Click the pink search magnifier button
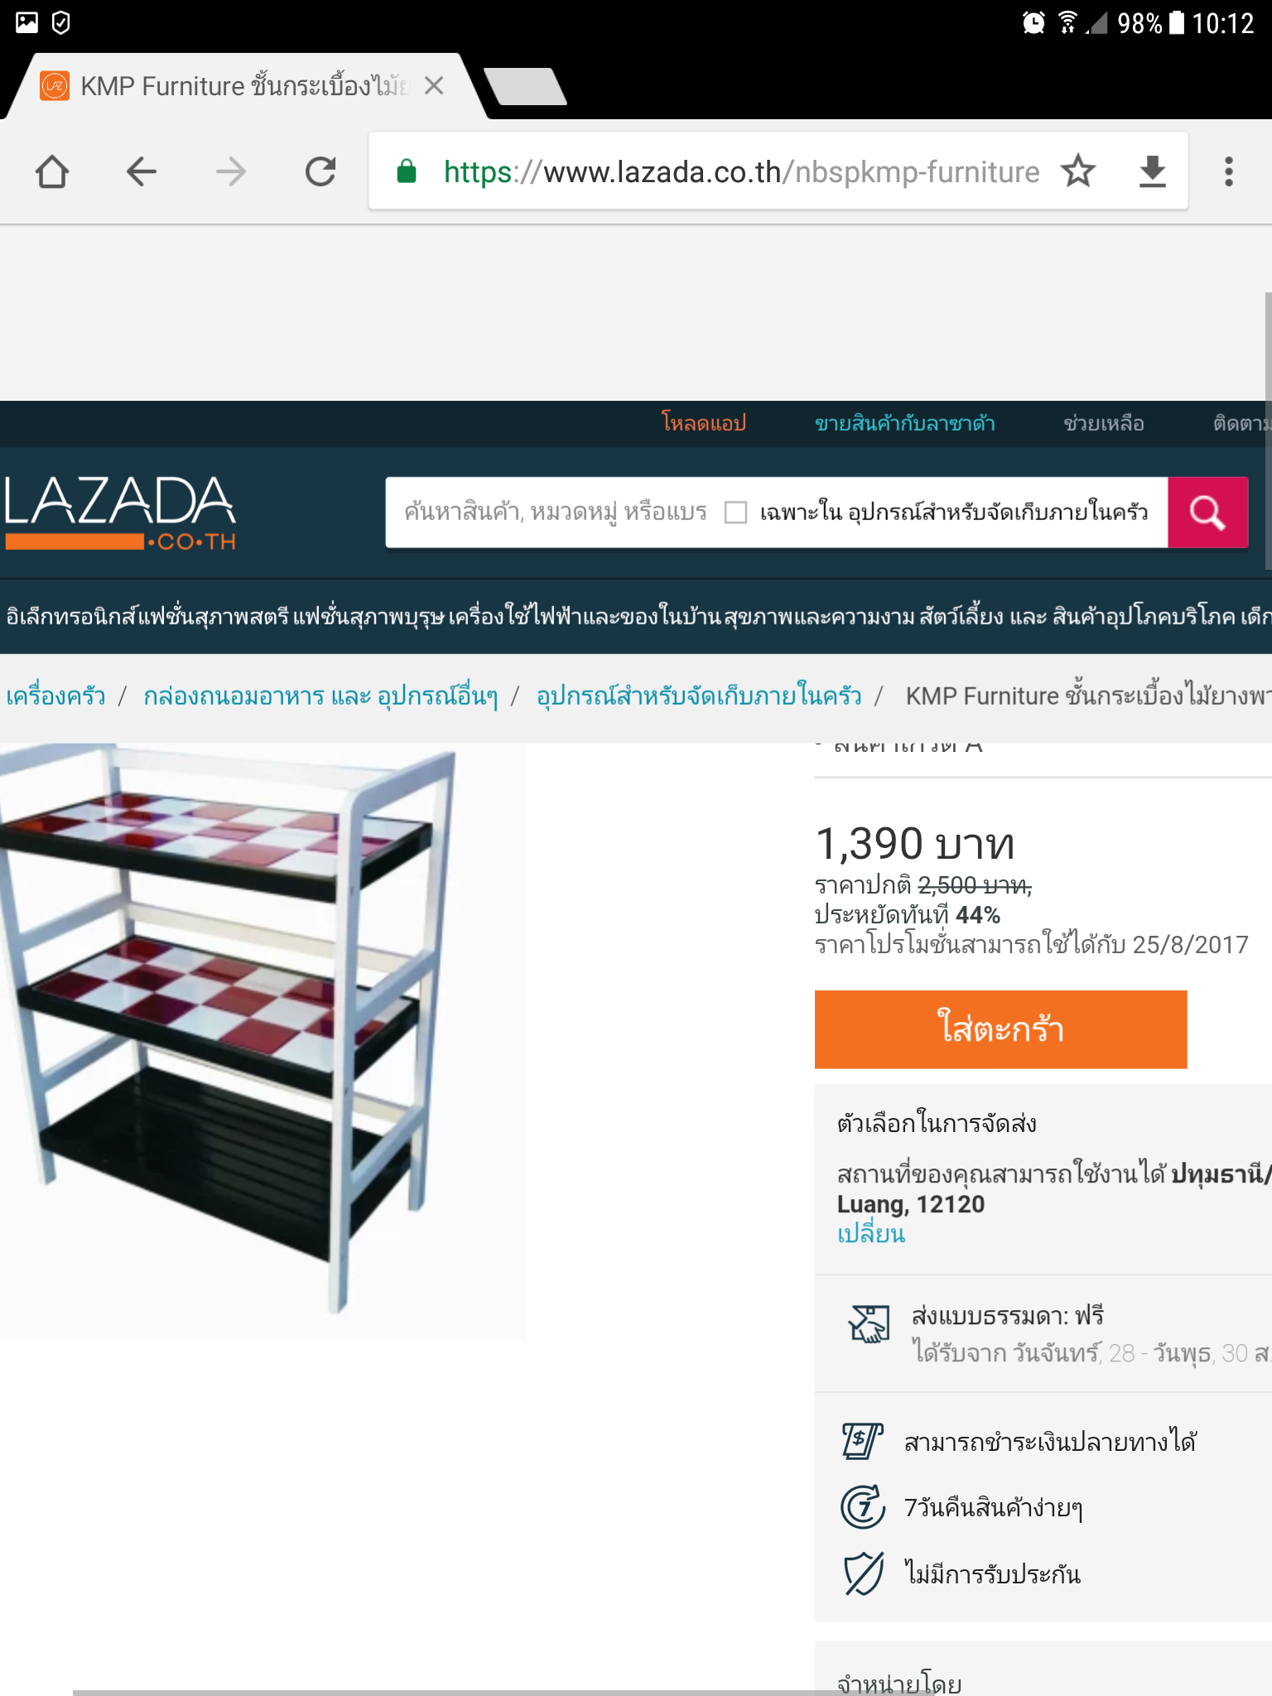This screenshot has width=1272, height=1696. point(1207,513)
